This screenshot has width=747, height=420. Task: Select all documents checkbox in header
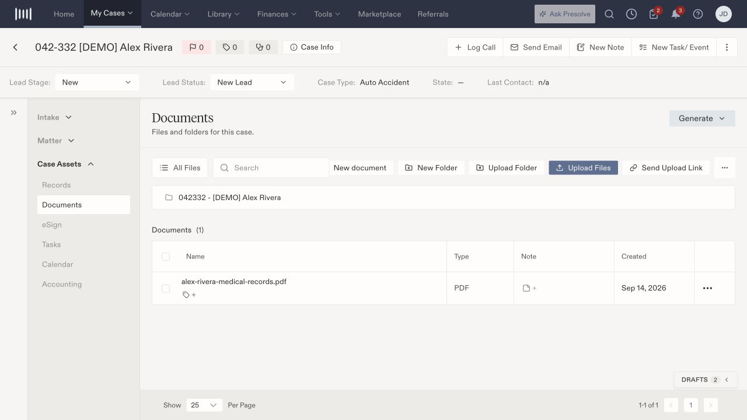166,257
